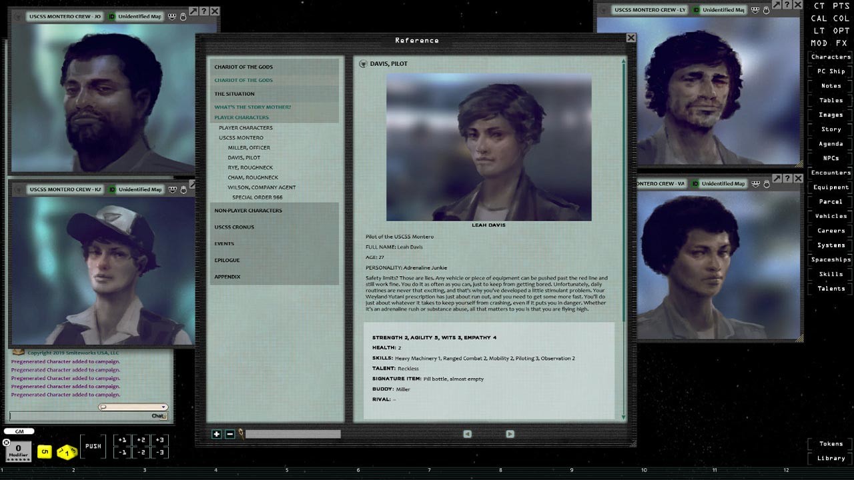Select the GM identity tab at bottom left

[x=19, y=431]
